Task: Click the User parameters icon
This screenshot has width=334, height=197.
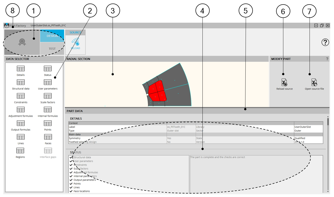Action: tap(47, 83)
